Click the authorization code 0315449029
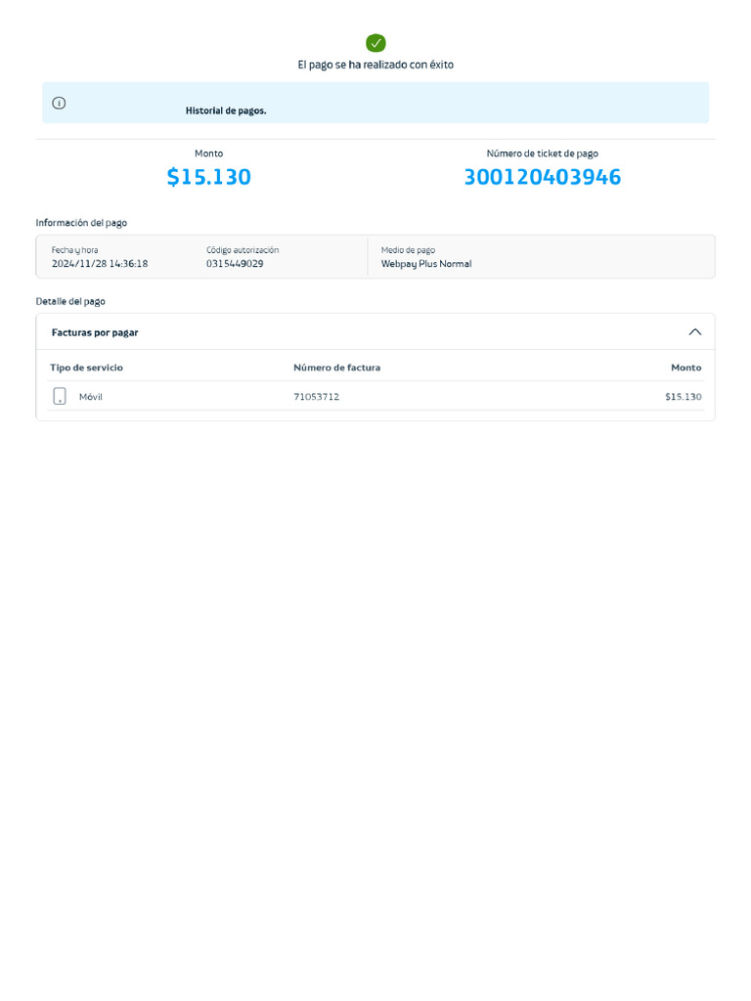The height and width of the screenshot is (1001, 751). coord(235,264)
